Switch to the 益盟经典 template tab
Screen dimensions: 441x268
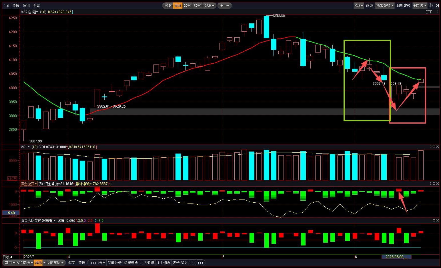point(131,263)
